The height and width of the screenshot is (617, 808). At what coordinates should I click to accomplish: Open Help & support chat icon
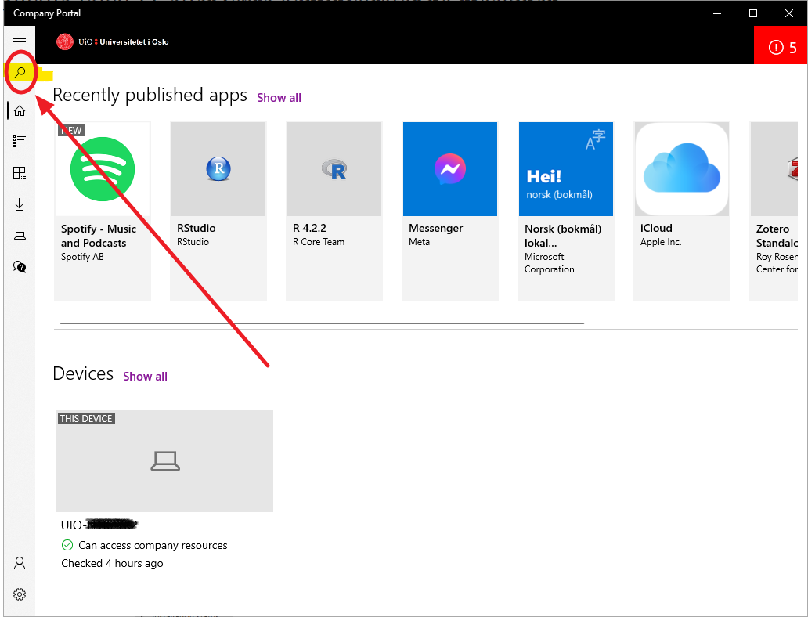[x=20, y=266]
